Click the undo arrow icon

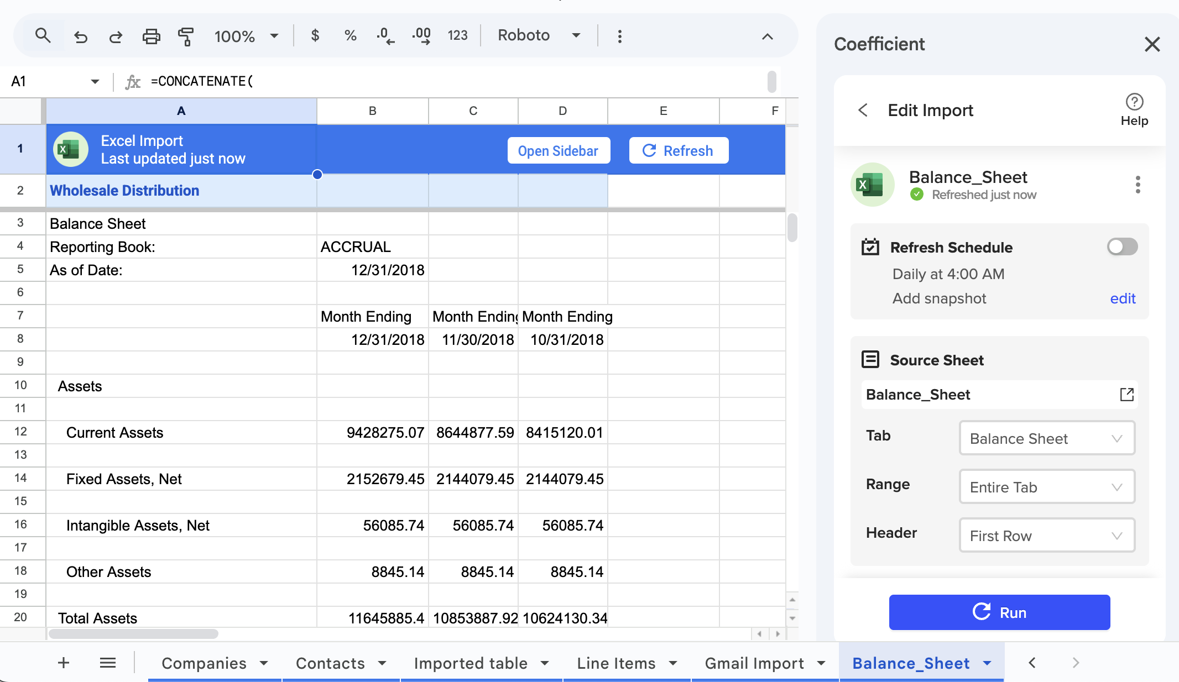point(81,36)
